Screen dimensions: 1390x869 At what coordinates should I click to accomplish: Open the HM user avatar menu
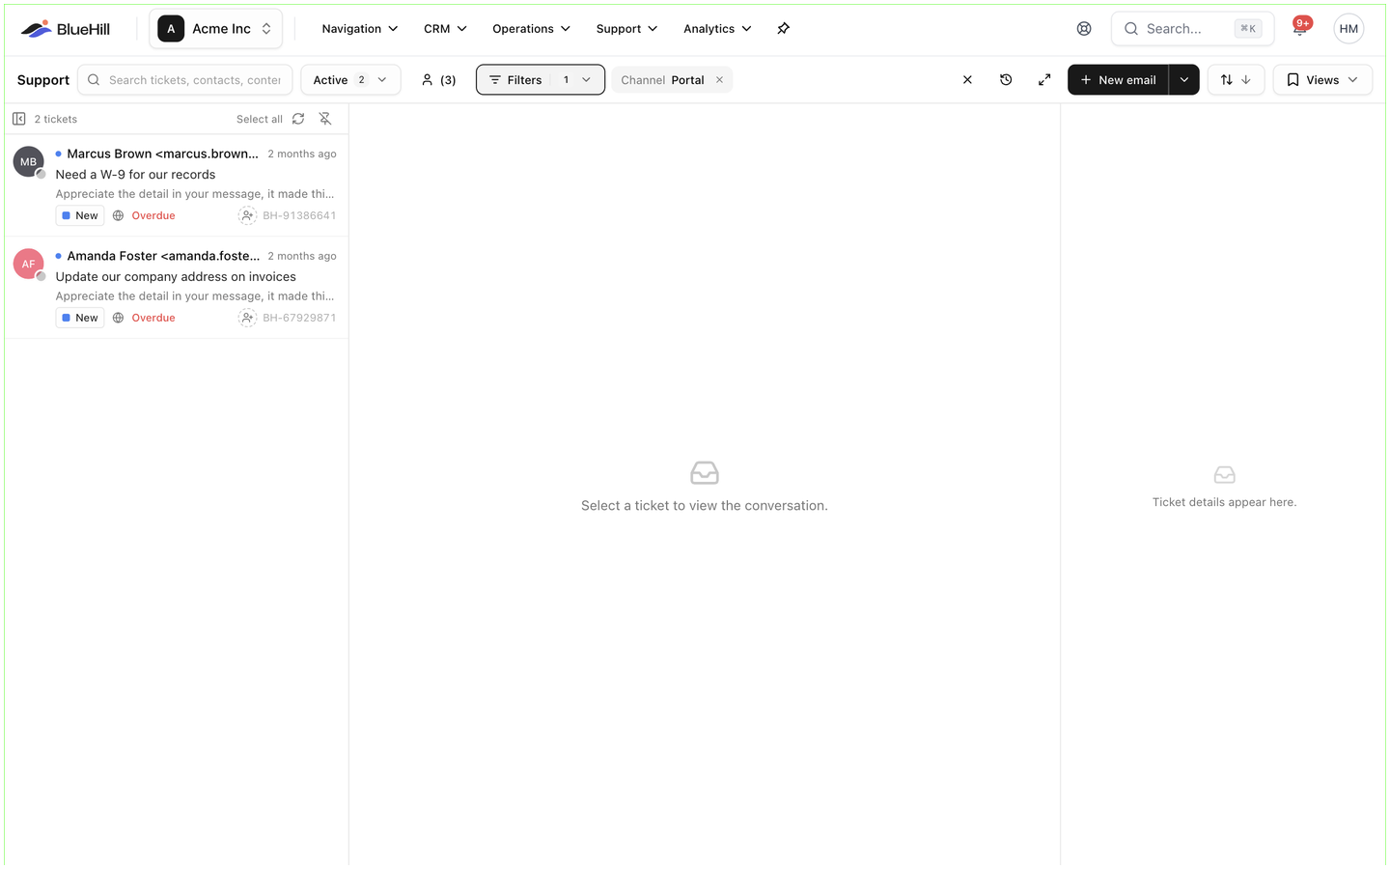[1348, 29]
